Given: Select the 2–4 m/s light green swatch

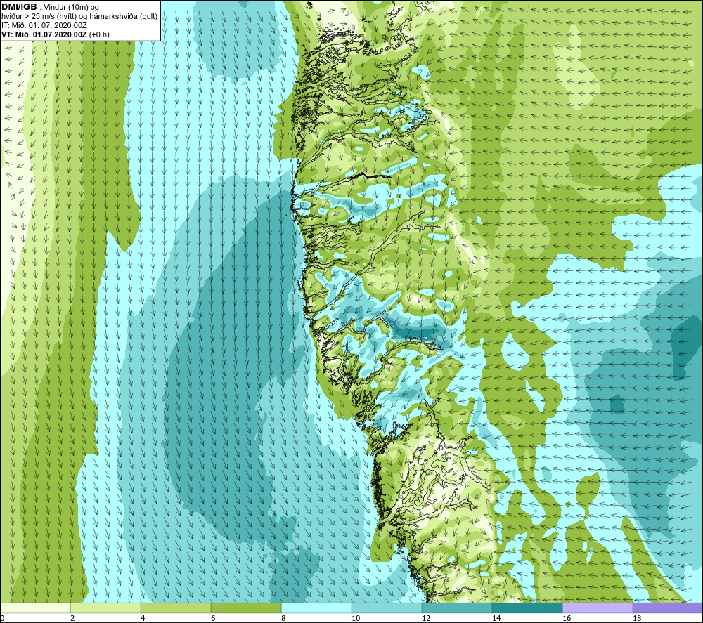Looking at the screenshot, I should point(105,608).
